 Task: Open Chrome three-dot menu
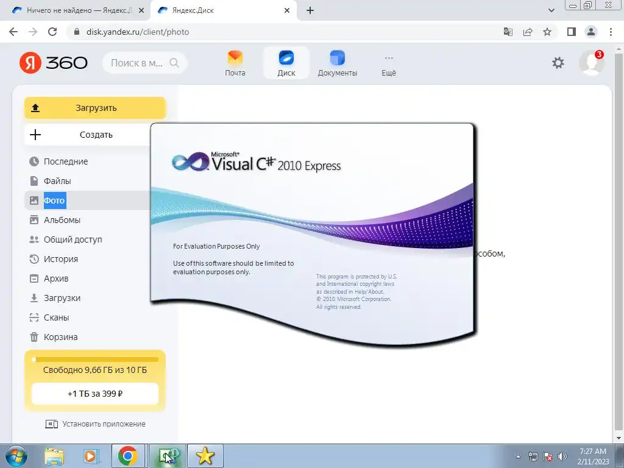click(611, 32)
